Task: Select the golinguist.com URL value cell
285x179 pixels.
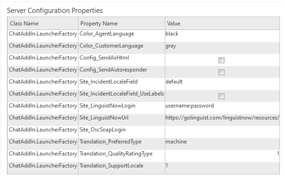Action: tap(222, 119)
